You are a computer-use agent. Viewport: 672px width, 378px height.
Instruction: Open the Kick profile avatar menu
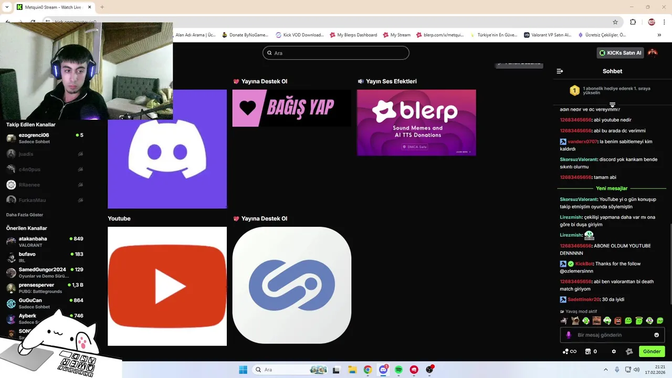coord(653,52)
